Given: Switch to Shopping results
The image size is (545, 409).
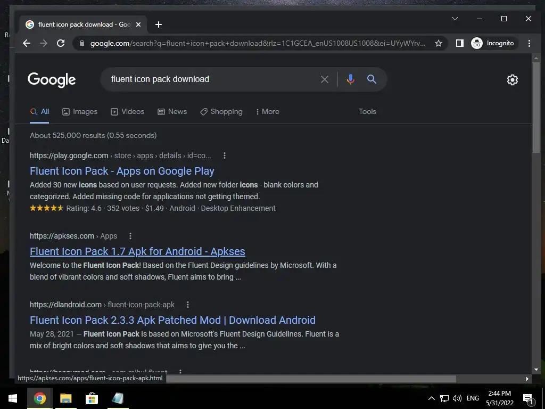Looking at the screenshot, I should click(221, 112).
